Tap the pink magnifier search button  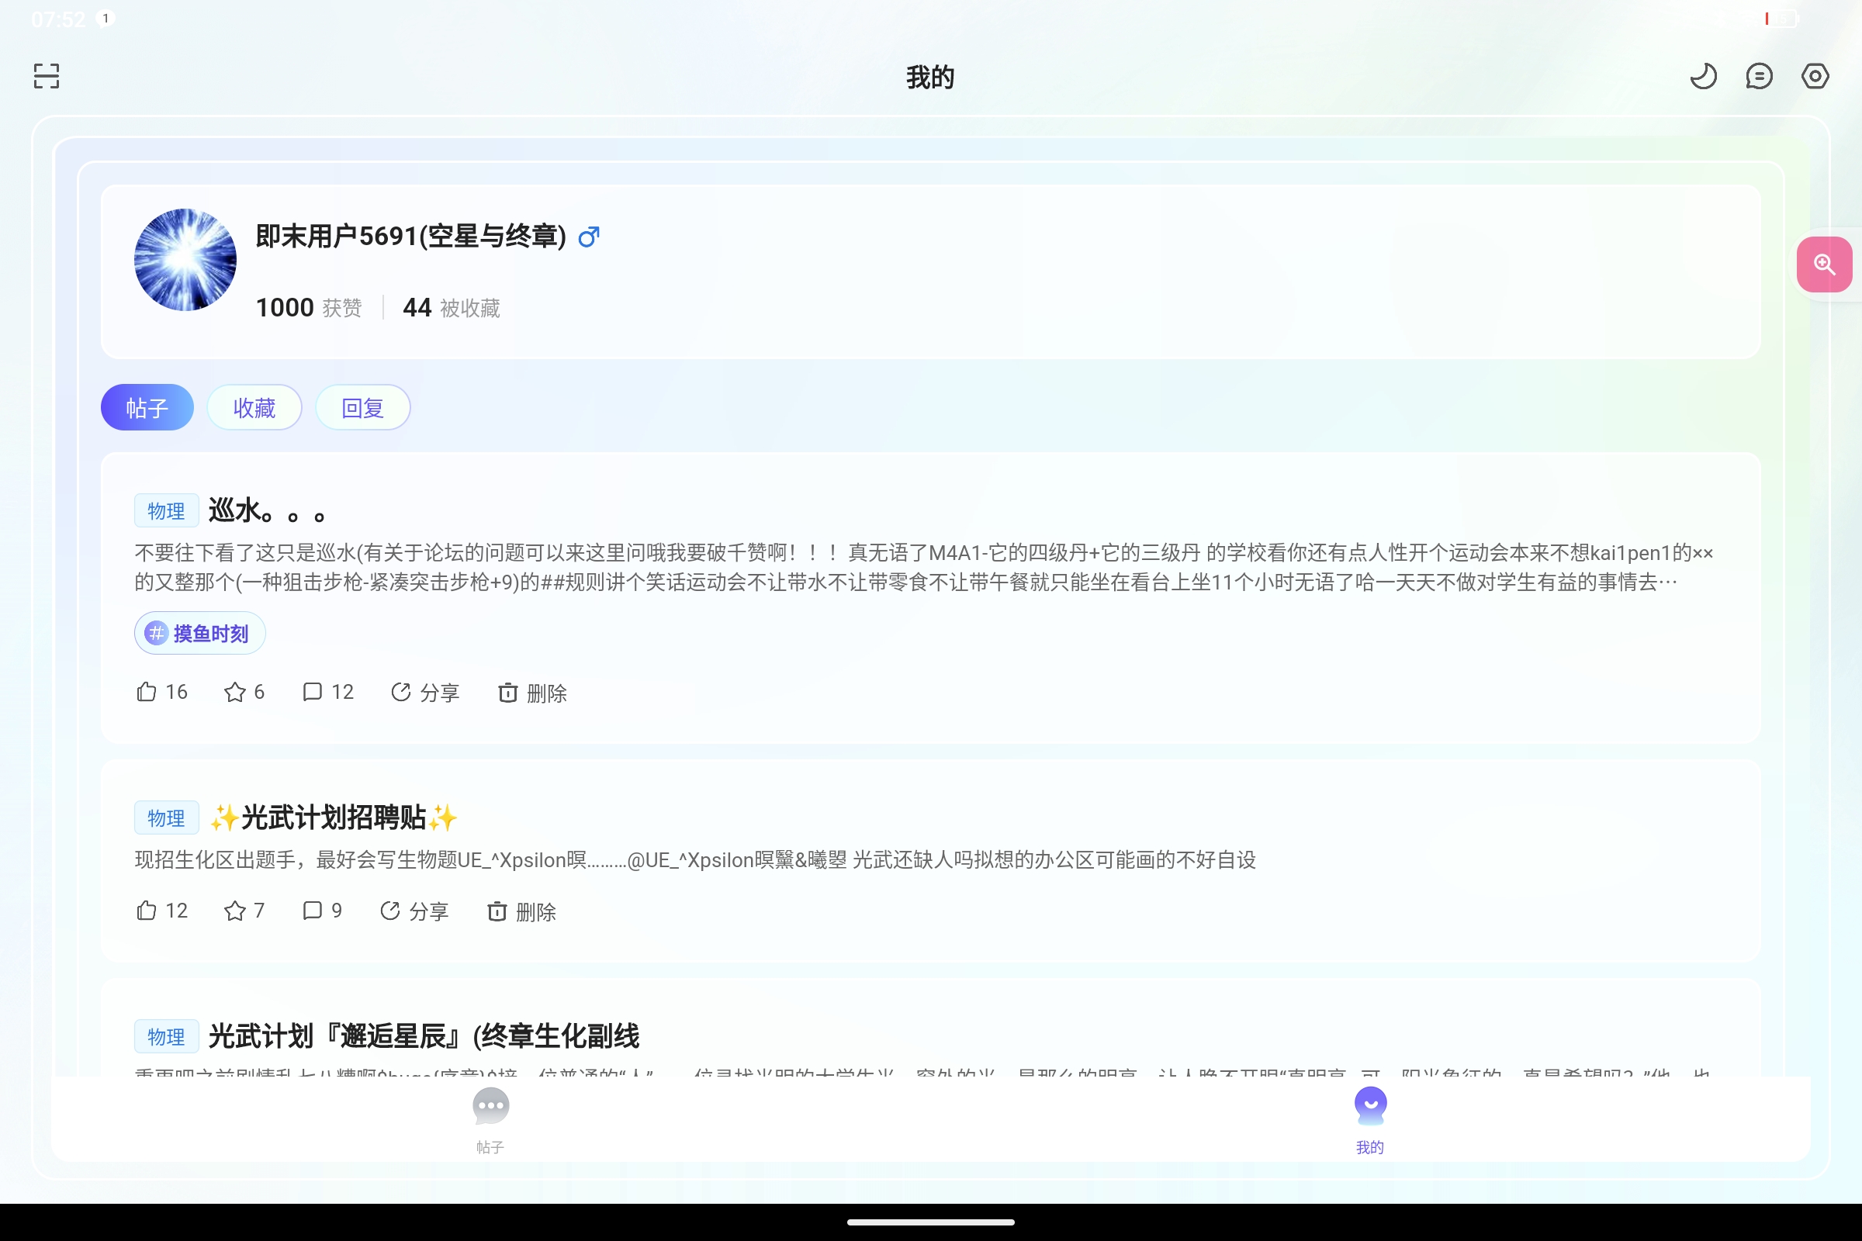tap(1824, 264)
